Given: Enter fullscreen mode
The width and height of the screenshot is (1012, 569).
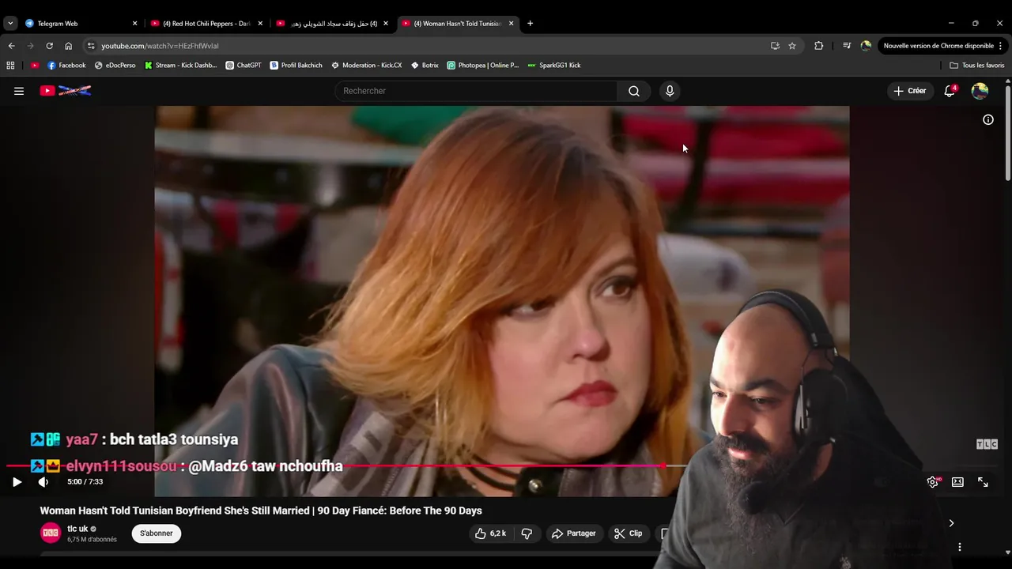Looking at the screenshot, I should [x=983, y=482].
